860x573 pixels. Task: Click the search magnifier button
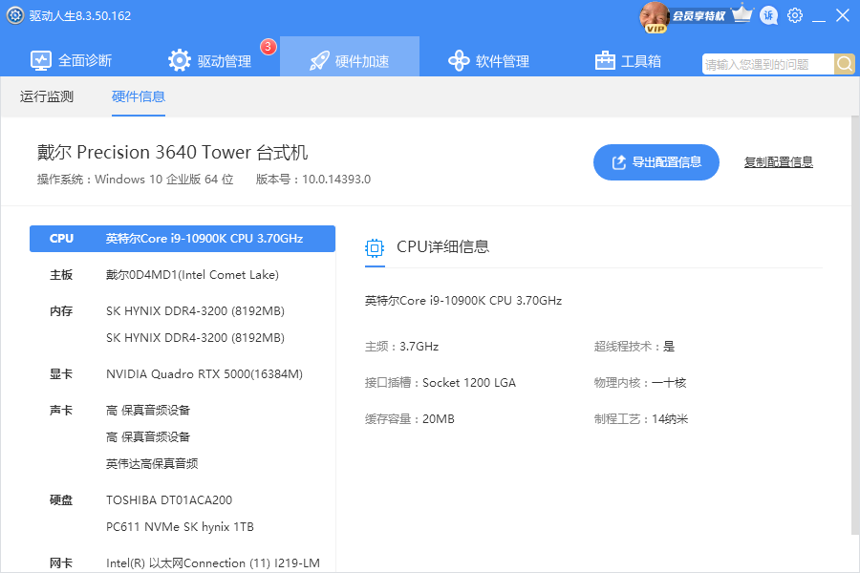click(x=845, y=64)
